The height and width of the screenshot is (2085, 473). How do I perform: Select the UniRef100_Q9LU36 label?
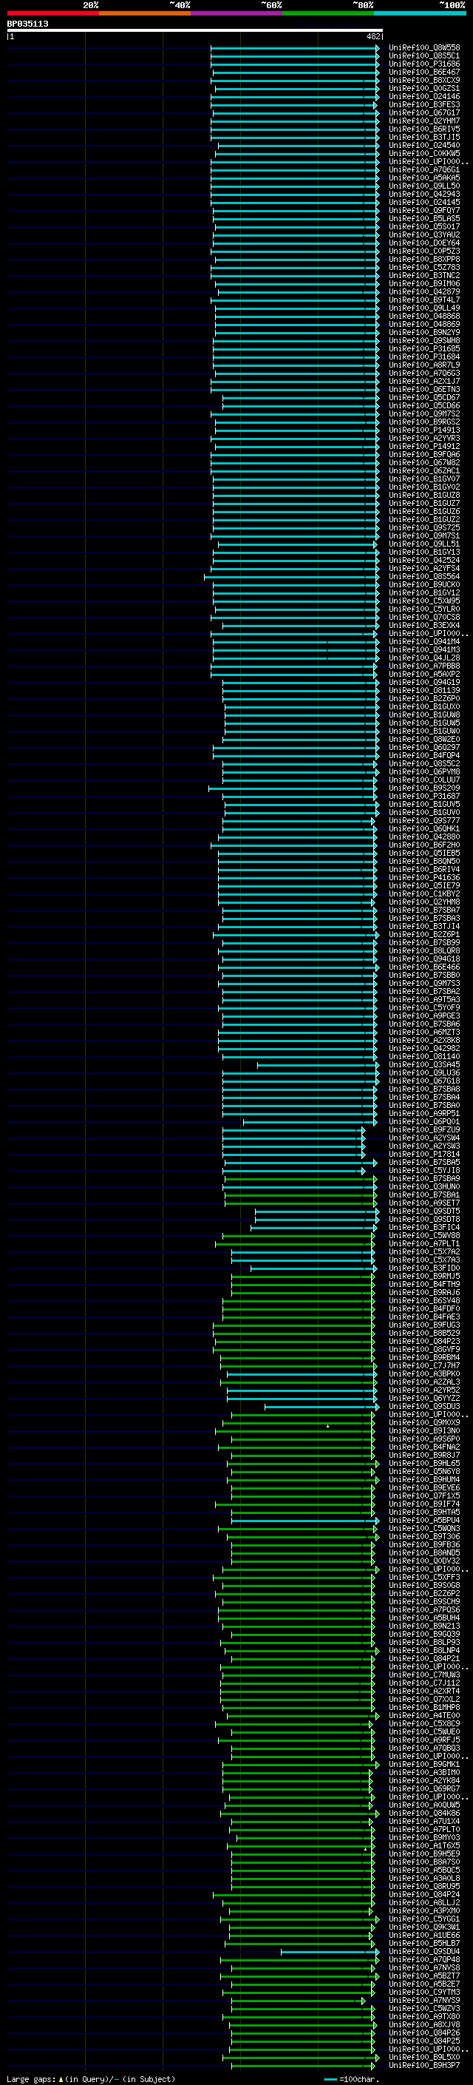coord(423,1073)
